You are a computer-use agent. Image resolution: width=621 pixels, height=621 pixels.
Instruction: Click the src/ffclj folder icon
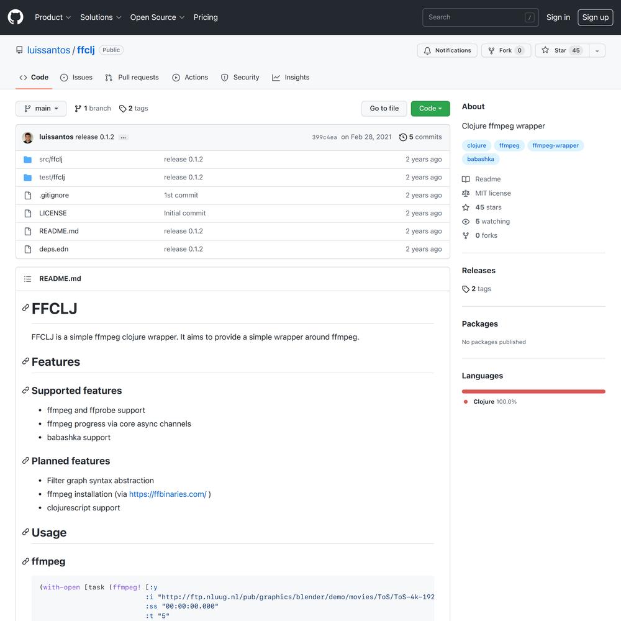coord(28,159)
